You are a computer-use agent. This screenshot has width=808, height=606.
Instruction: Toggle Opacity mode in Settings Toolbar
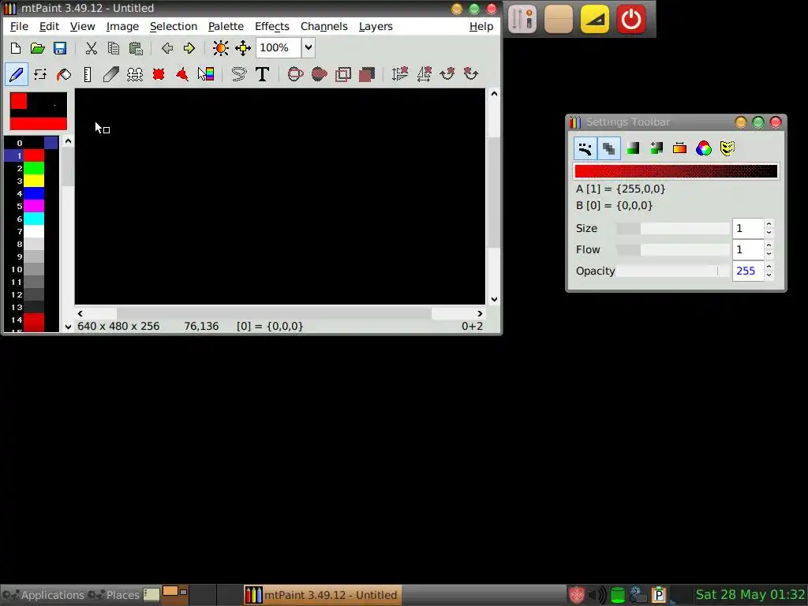click(608, 148)
